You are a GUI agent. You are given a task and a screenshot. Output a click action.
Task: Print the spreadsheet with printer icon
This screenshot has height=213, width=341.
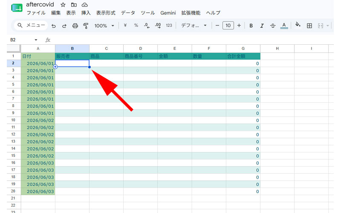click(75, 26)
